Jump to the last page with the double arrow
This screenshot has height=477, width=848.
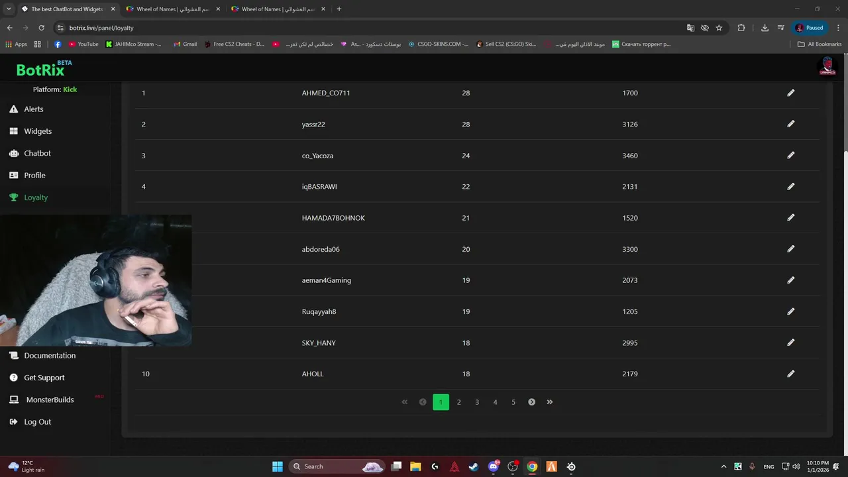point(550,402)
